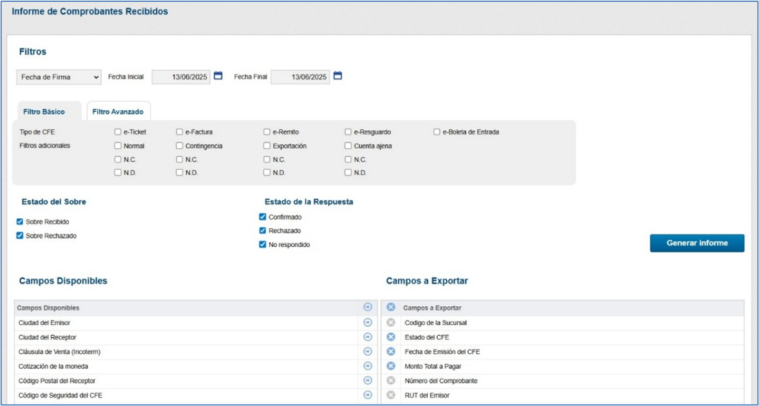This screenshot has width=759, height=406.
Task: Open the Fecha Final calendar picker
Action: (x=337, y=76)
